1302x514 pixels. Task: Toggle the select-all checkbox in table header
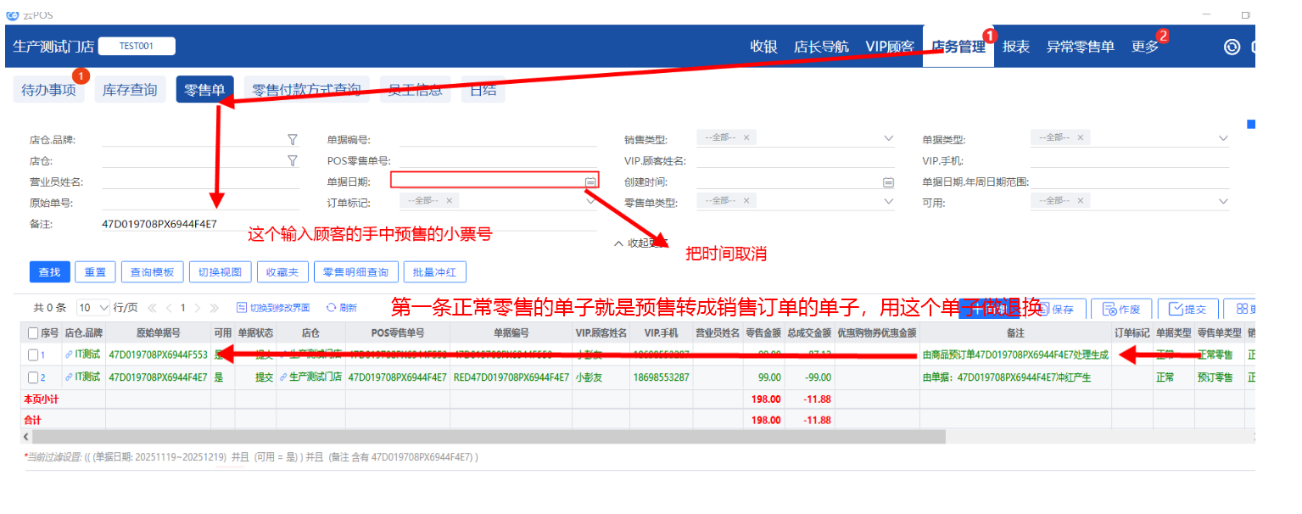33,332
